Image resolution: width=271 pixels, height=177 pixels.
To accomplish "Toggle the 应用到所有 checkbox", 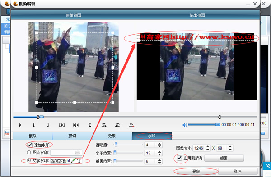I will pyautogui.click(x=179, y=158).
